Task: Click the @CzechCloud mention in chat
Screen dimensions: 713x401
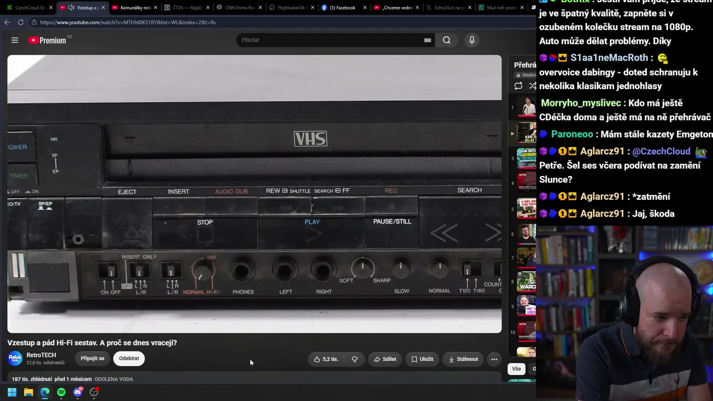Action: coord(661,151)
